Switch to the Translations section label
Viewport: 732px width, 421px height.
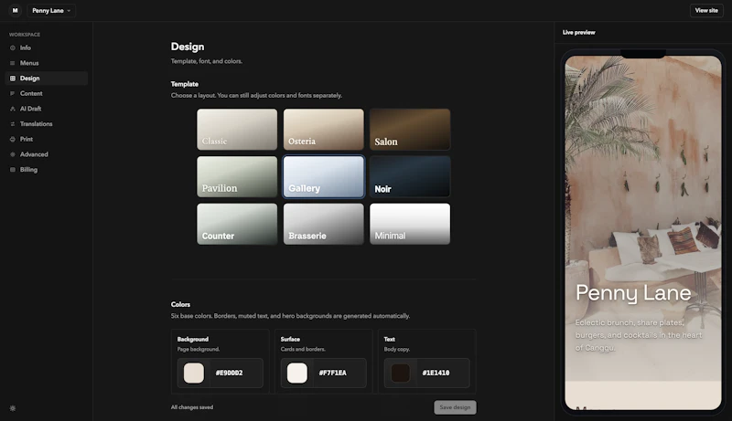pyautogui.click(x=37, y=124)
